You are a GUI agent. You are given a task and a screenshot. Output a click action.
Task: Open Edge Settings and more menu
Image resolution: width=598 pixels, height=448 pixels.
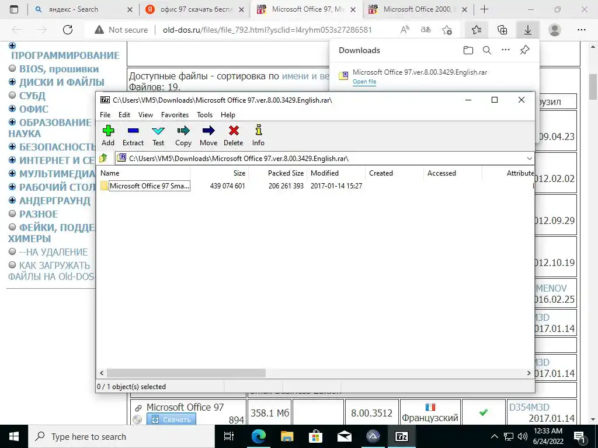click(x=581, y=30)
